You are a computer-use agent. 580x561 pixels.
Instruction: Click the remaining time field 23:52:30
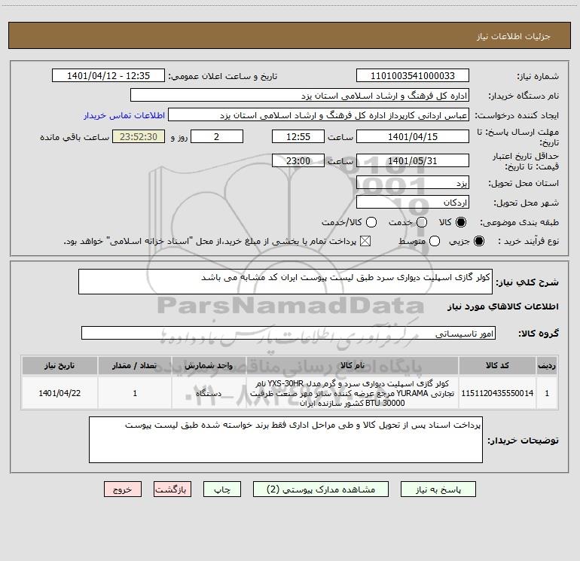point(139,136)
